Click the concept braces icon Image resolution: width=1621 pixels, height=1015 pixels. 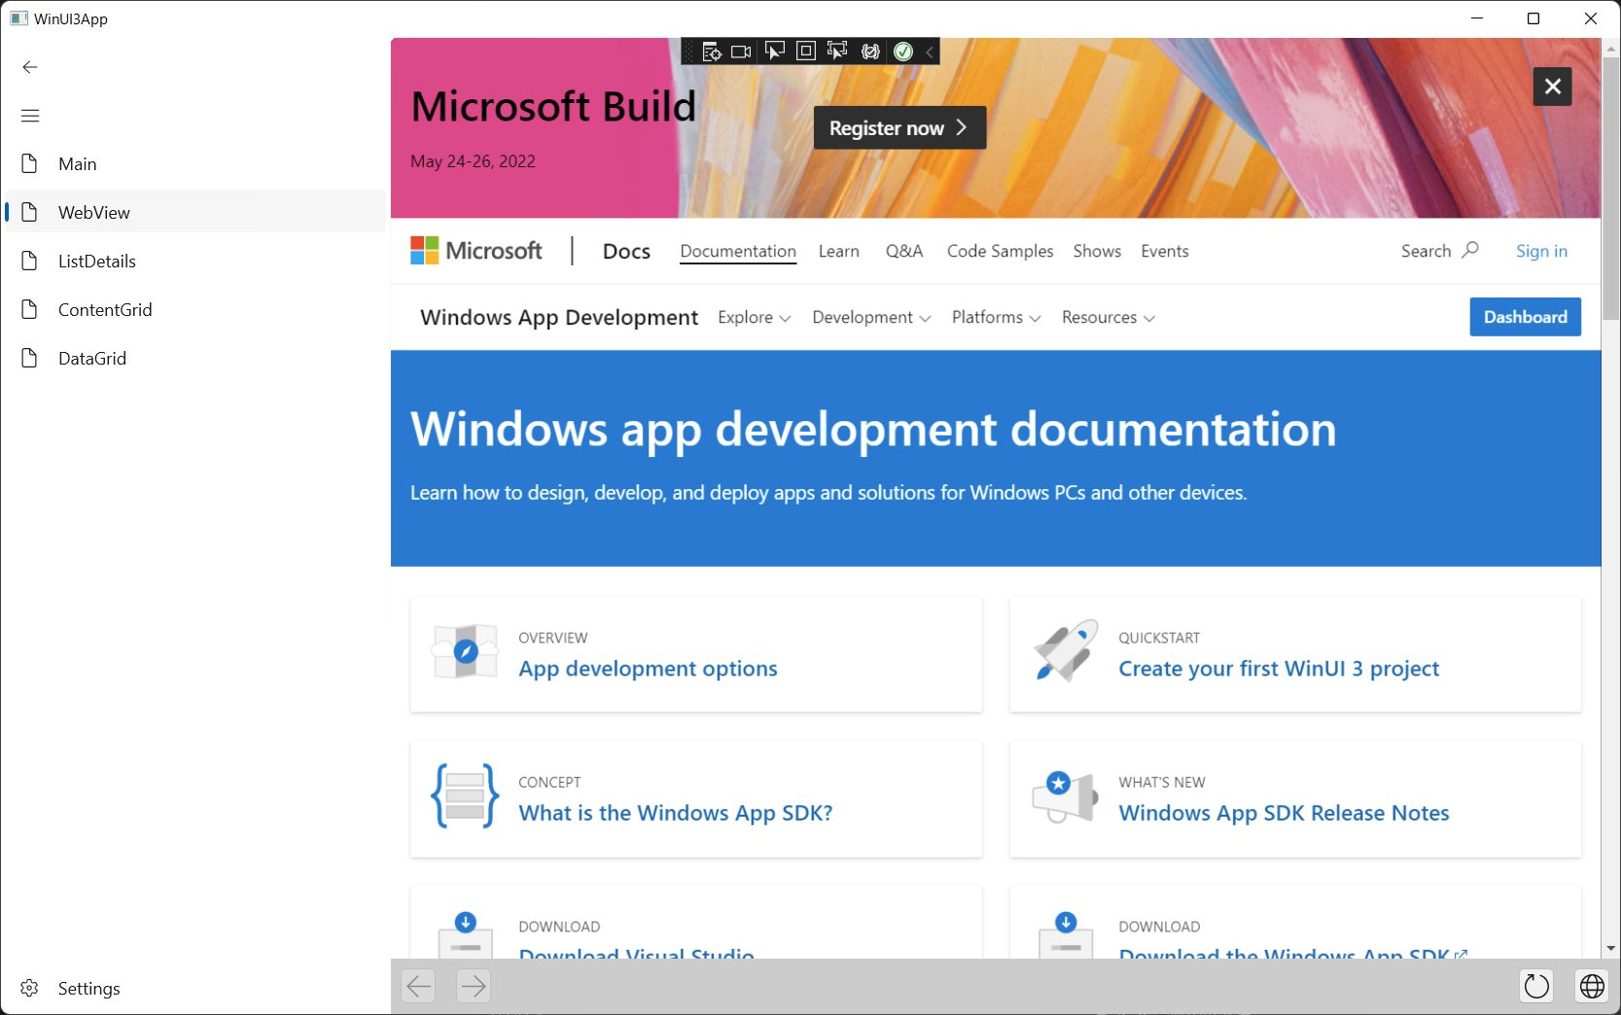(x=465, y=795)
